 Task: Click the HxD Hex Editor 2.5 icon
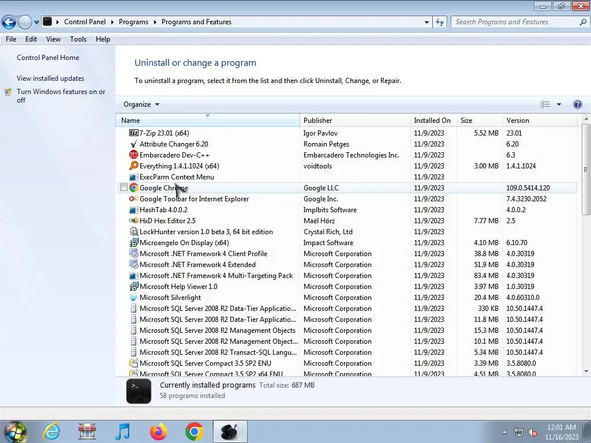[x=133, y=221]
